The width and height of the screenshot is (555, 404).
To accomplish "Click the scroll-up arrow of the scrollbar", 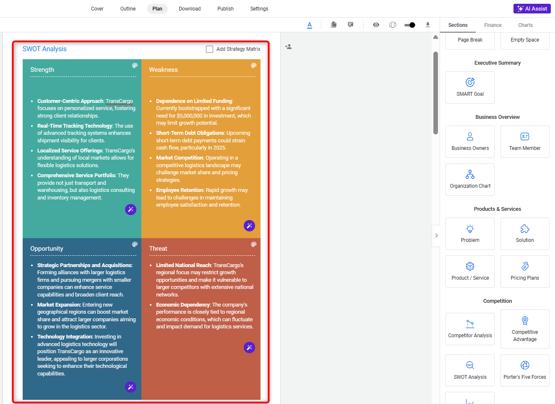I will [x=435, y=37].
